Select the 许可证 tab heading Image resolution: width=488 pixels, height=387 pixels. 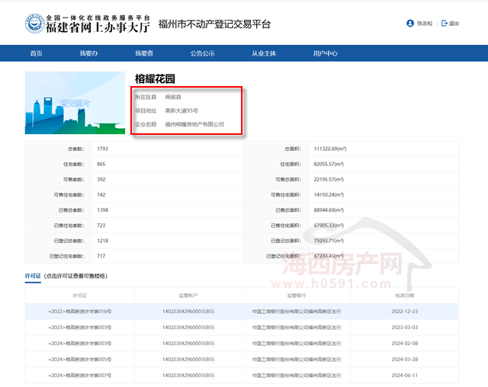point(33,276)
